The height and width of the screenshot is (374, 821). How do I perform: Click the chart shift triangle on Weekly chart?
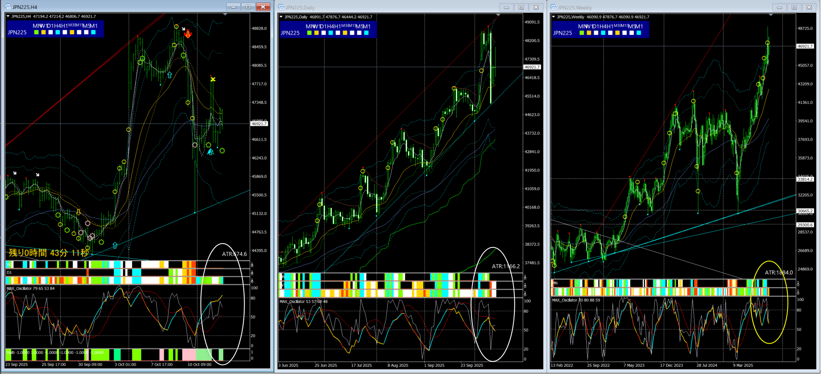(x=771, y=15)
